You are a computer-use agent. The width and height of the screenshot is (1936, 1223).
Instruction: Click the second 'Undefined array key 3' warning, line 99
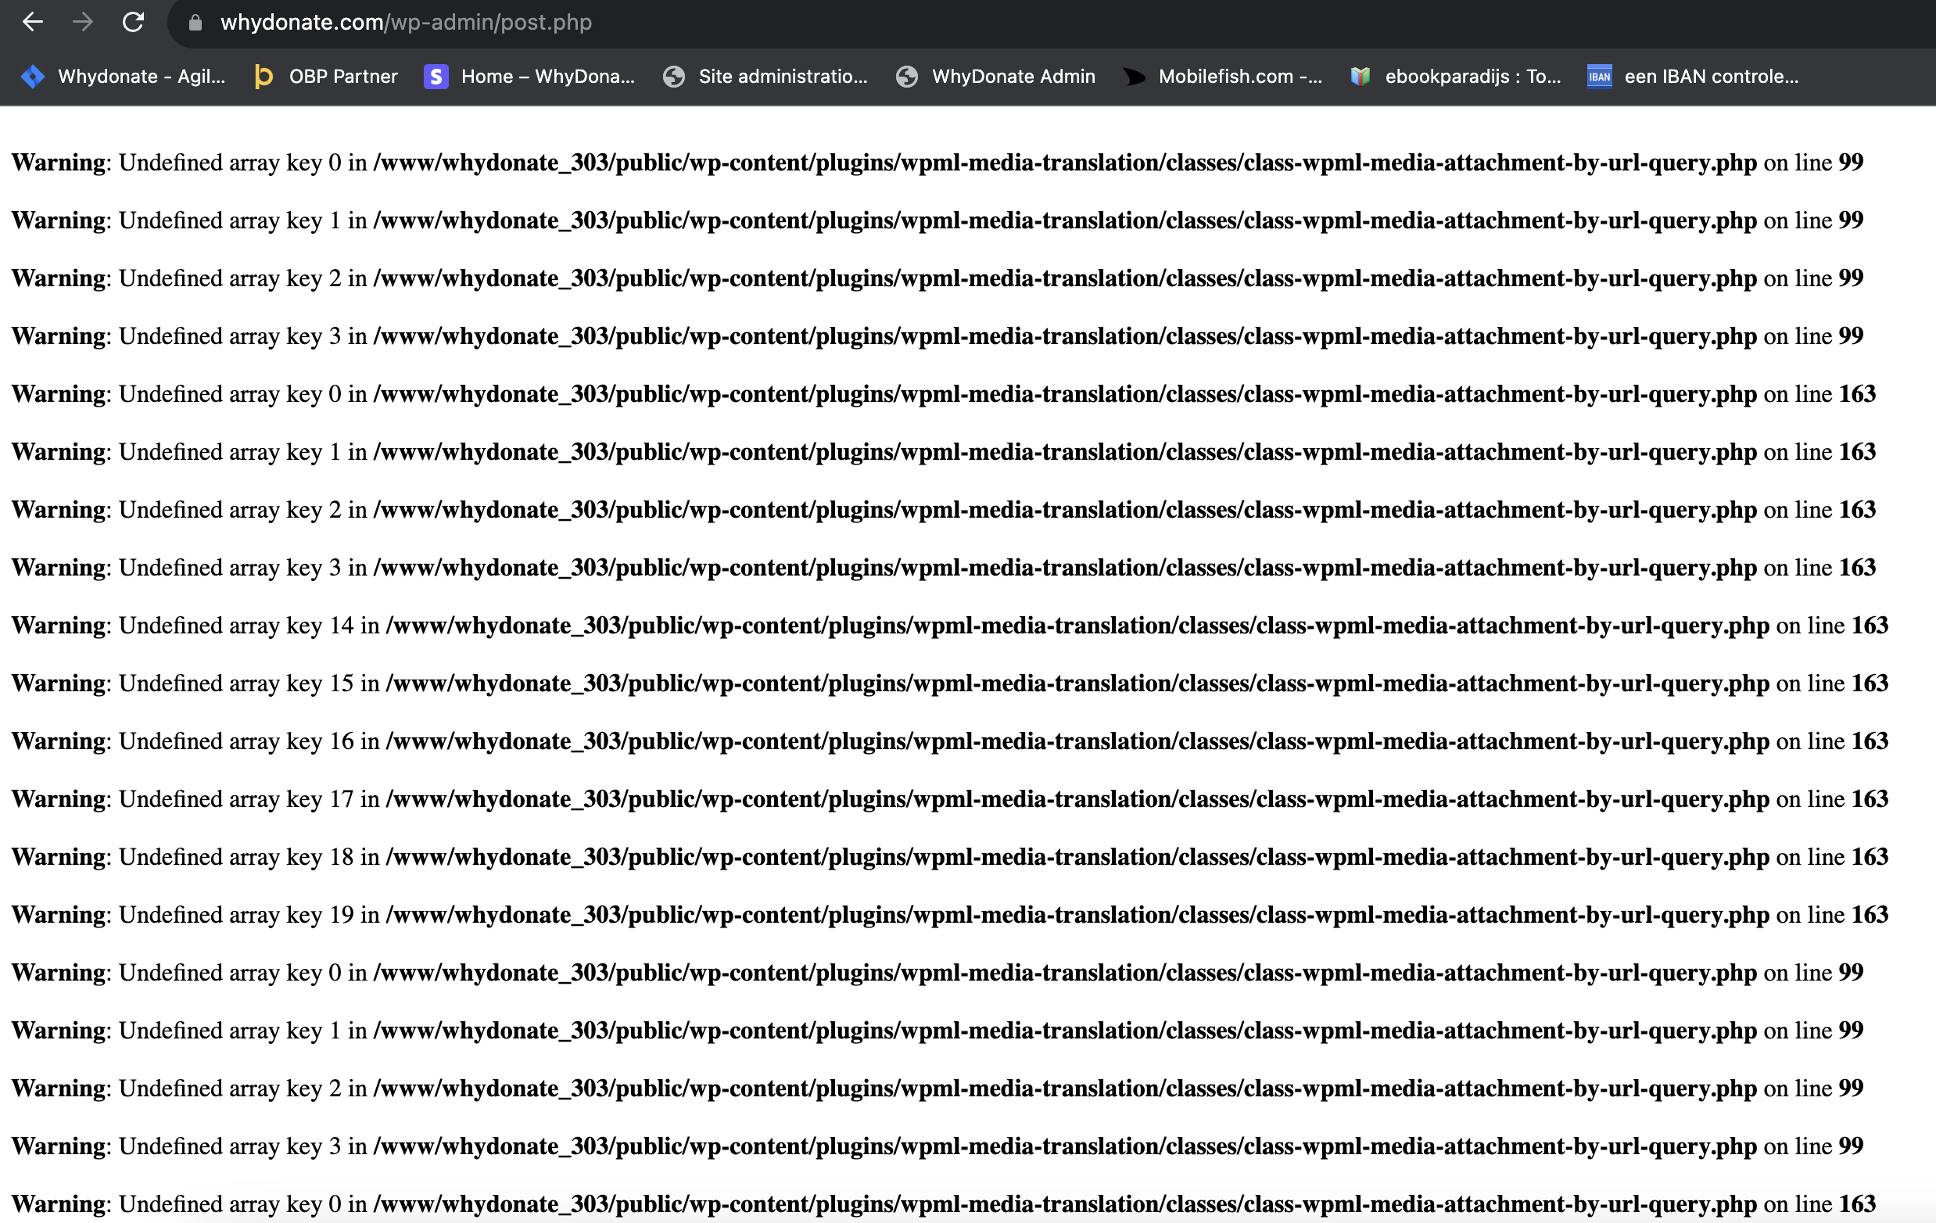[x=938, y=1146]
